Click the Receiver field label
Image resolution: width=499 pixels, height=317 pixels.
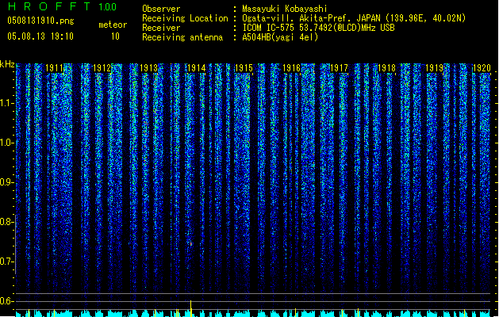(161, 28)
